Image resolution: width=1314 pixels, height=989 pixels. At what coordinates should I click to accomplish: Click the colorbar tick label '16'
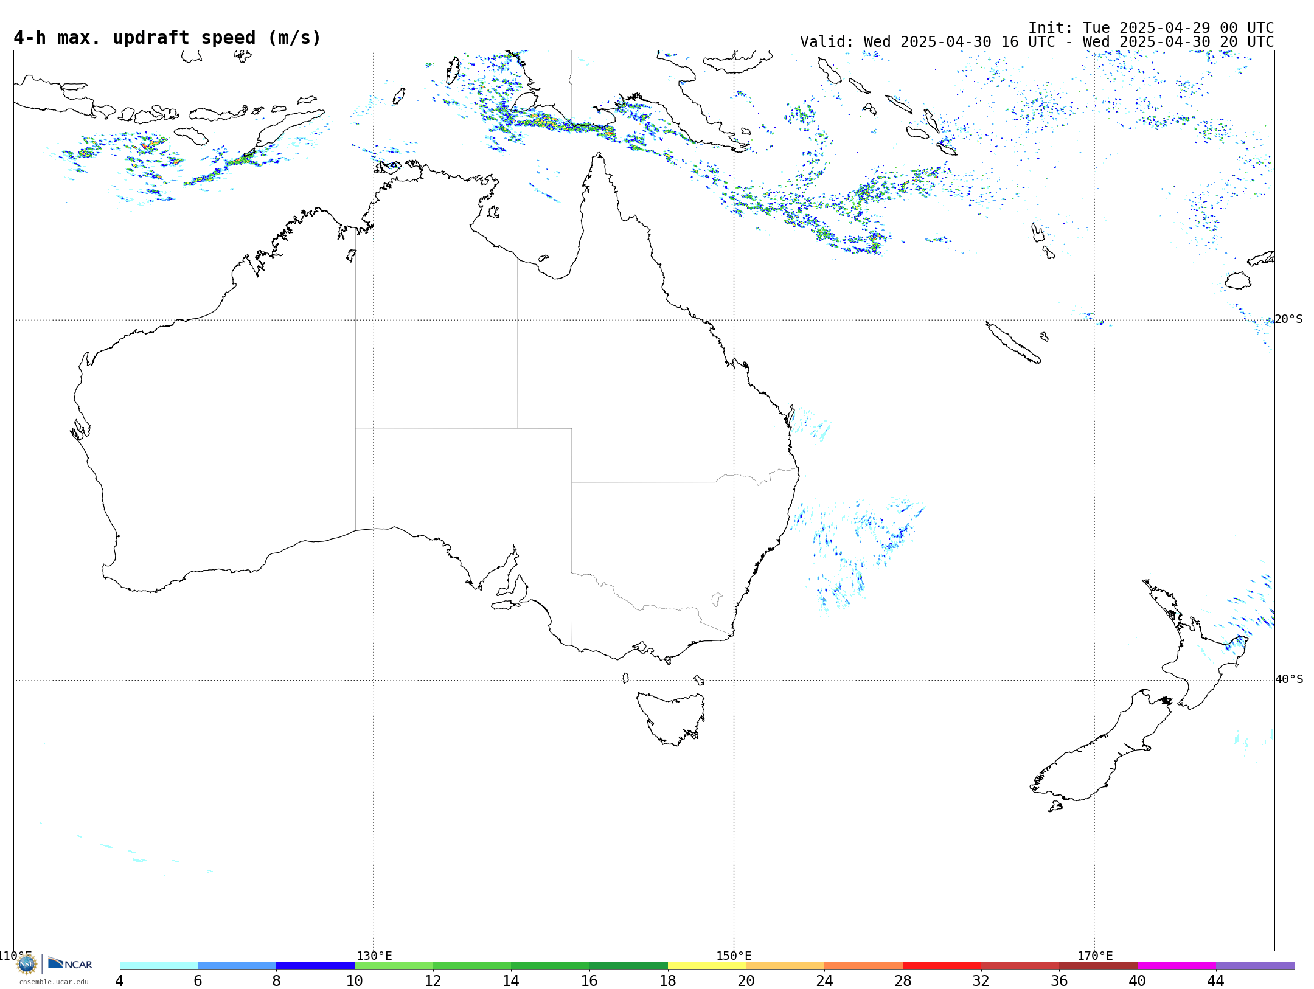[589, 980]
